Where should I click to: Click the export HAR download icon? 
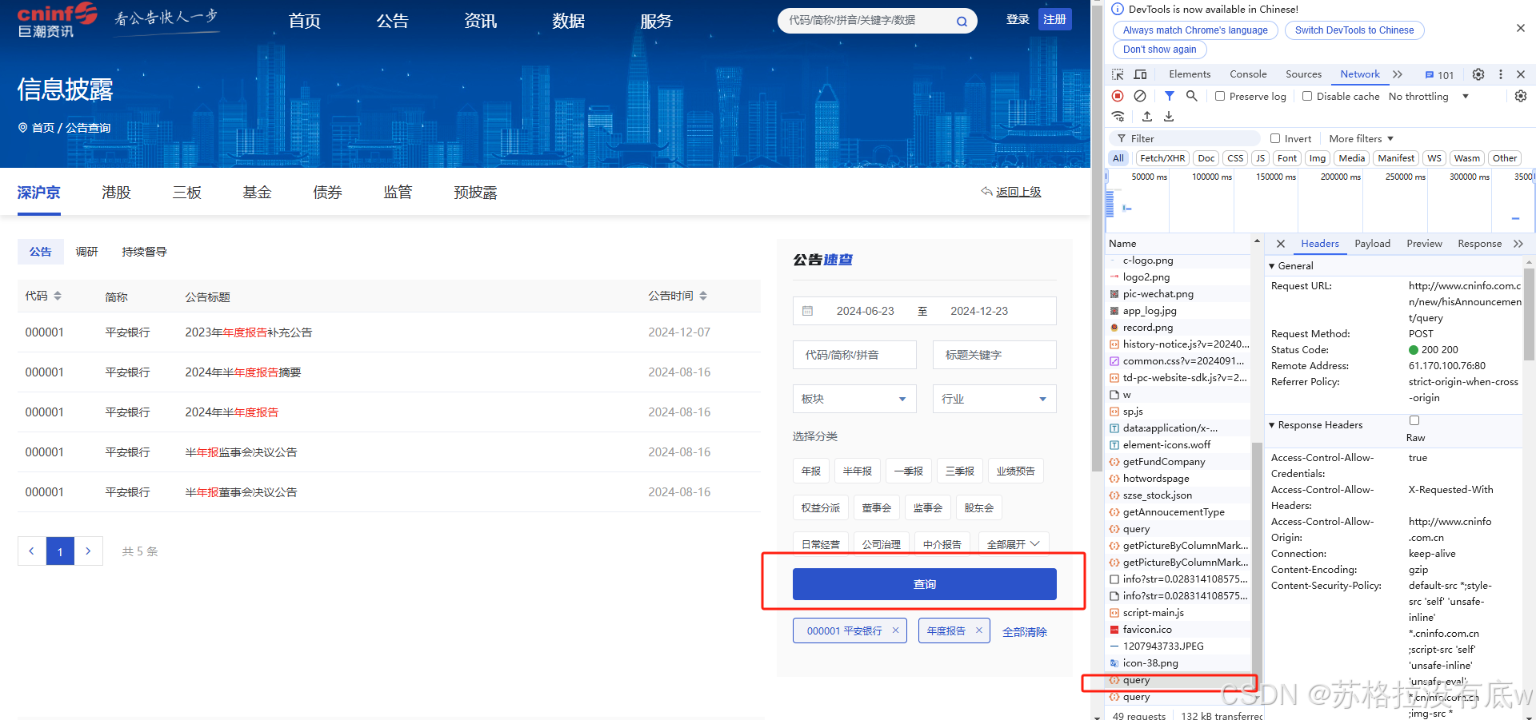[x=1169, y=117]
